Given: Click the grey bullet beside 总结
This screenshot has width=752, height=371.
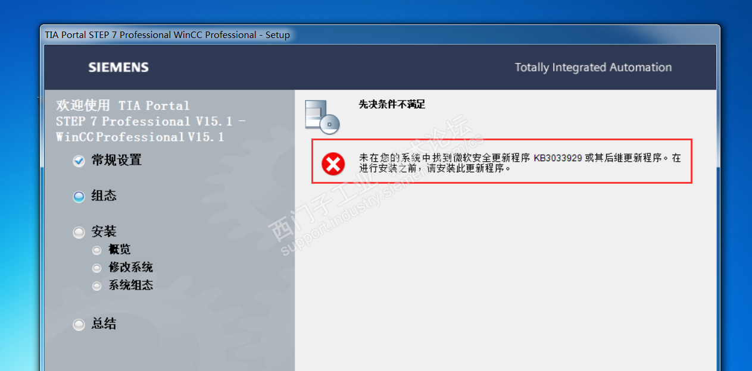Looking at the screenshot, I should [79, 325].
